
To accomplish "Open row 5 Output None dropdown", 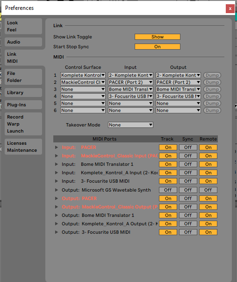I will coord(178,103).
